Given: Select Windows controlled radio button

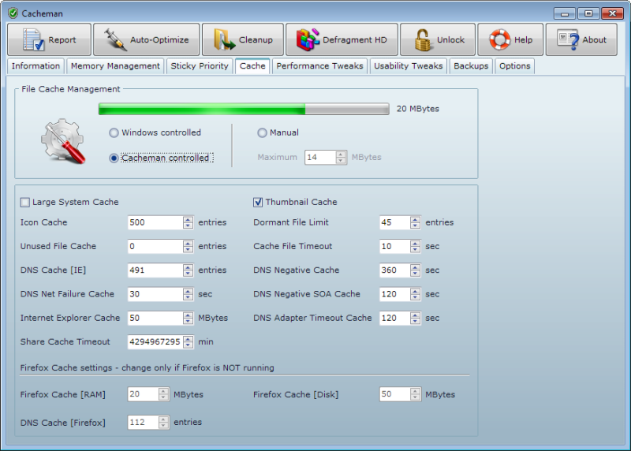Looking at the screenshot, I should click(114, 132).
